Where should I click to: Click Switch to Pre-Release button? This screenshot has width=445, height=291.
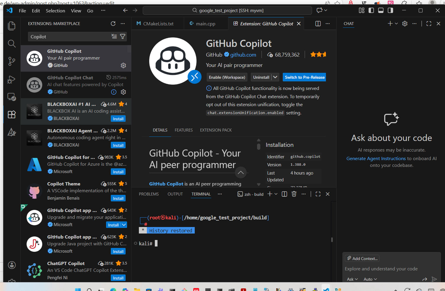tap(304, 77)
